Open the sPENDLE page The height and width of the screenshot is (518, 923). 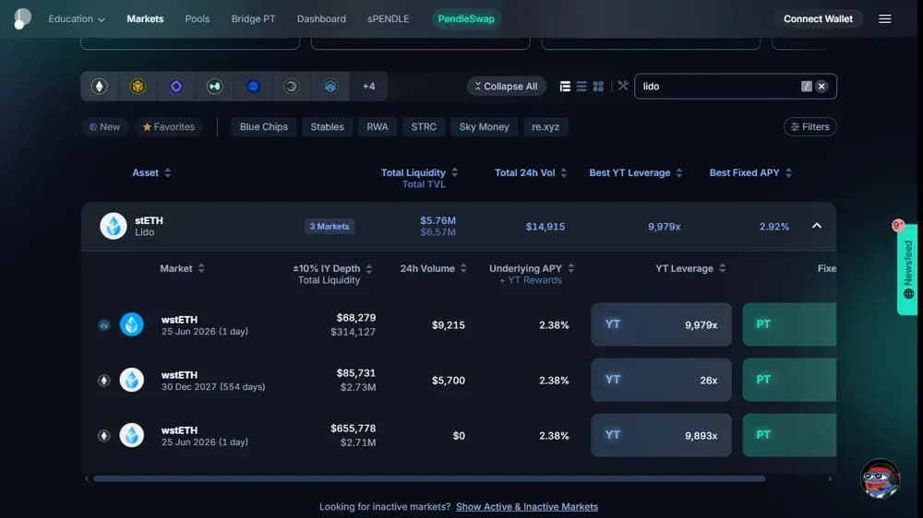click(x=388, y=18)
